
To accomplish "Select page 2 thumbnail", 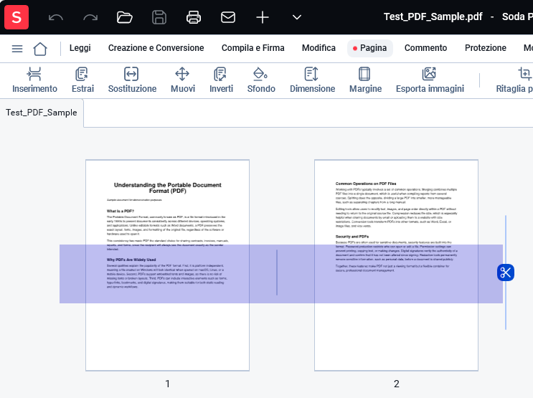I will coord(397,265).
